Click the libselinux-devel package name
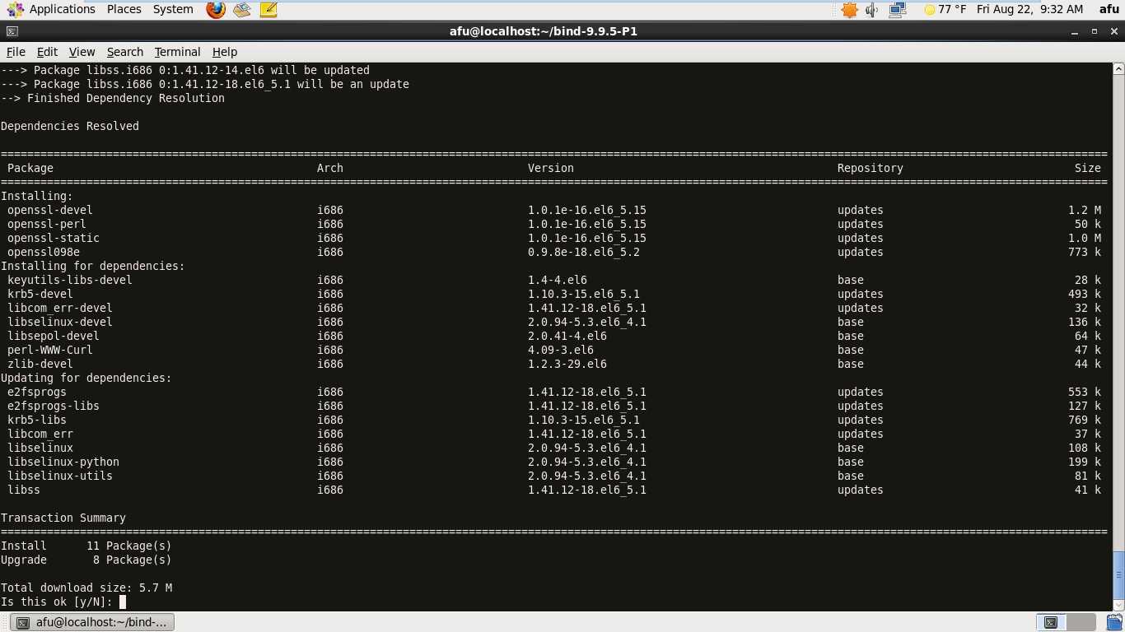The image size is (1125, 632). pyautogui.click(x=60, y=322)
